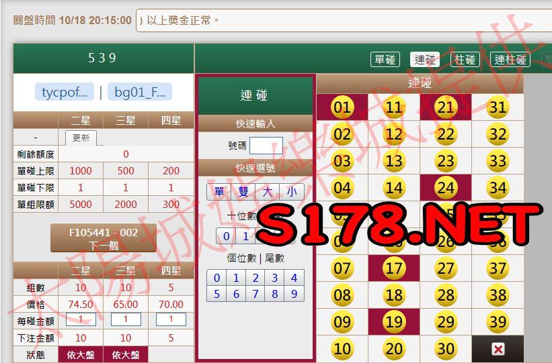
Task: Select number ball 28
Action: click(x=446, y=295)
